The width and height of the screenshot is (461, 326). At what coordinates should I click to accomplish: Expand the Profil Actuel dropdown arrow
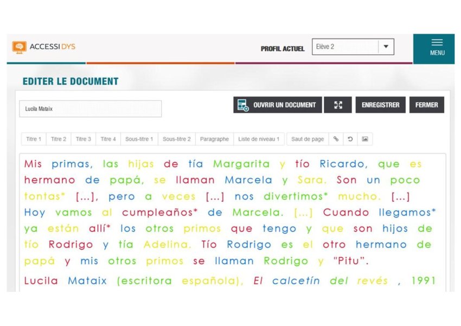tap(386, 47)
